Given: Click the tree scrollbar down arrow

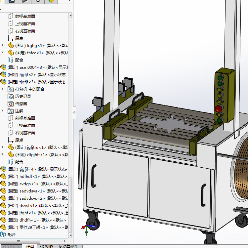Looking at the screenshot, I should click(x=70, y=235).
